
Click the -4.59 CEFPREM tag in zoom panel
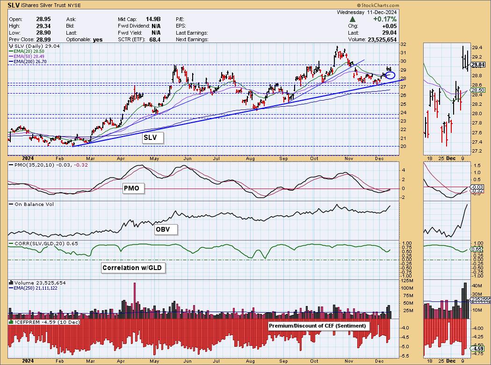478,349
